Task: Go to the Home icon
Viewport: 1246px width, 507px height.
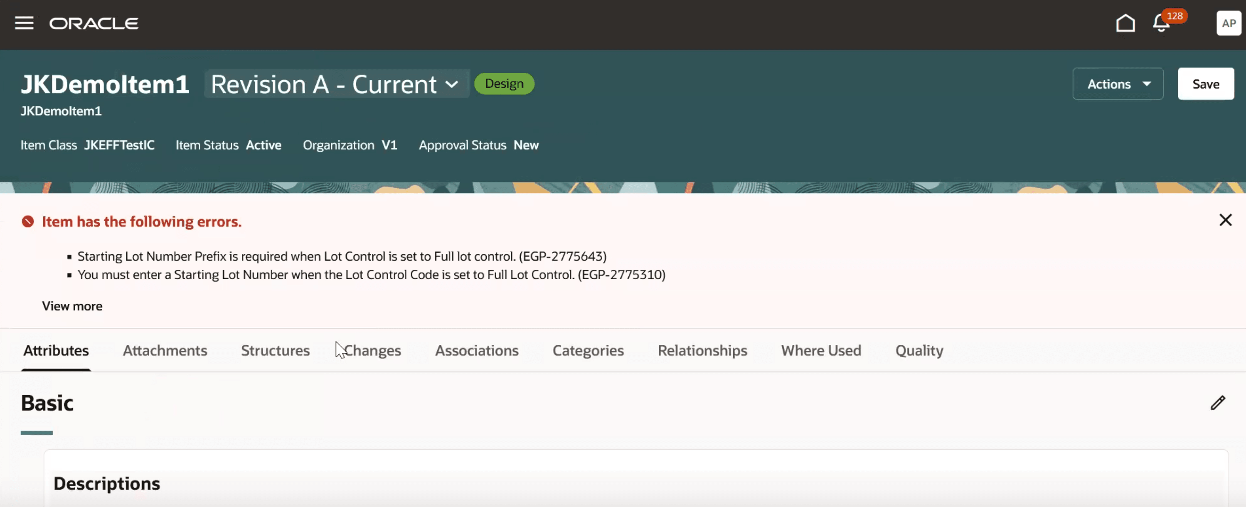Action: coord(1125,23)
